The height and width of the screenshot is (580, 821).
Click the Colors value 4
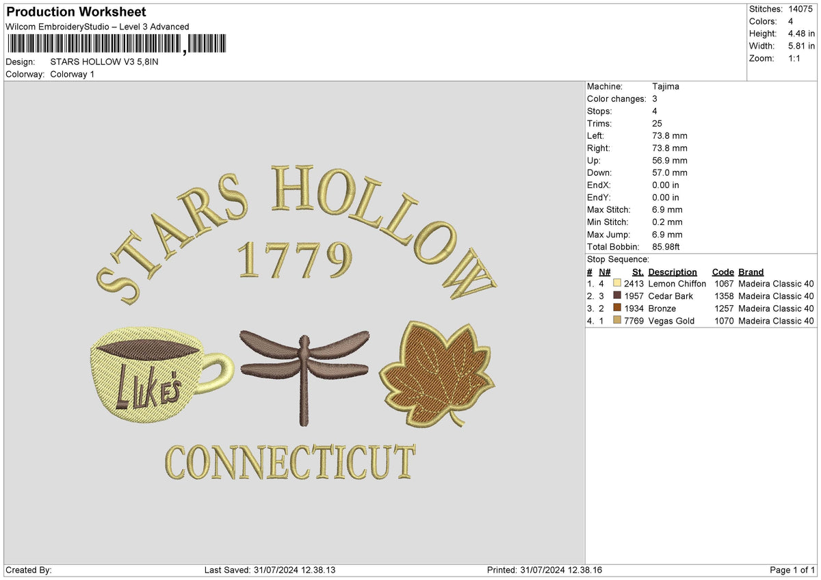790,21
